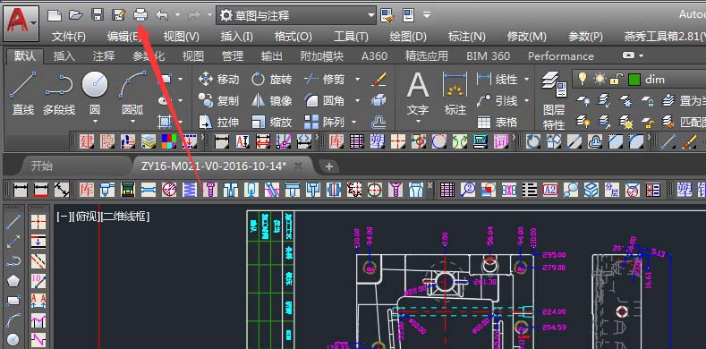Click the Linear (线性) dimension button
The image size is (706, 349).
(x=498, y=80)
